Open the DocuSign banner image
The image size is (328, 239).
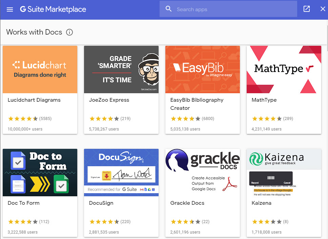pos(121,173)
